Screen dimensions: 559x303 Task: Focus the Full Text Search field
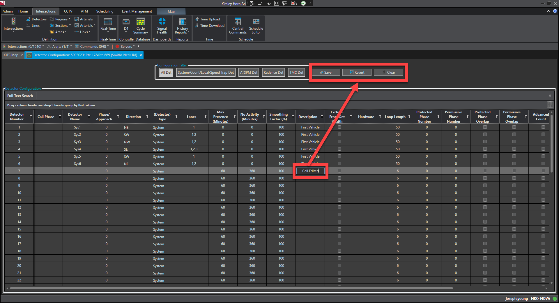coord(59,96)
